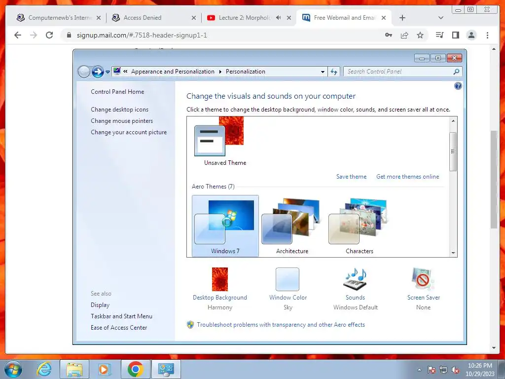Open the media controls icon in Chrome toolbar

[439, 35]
